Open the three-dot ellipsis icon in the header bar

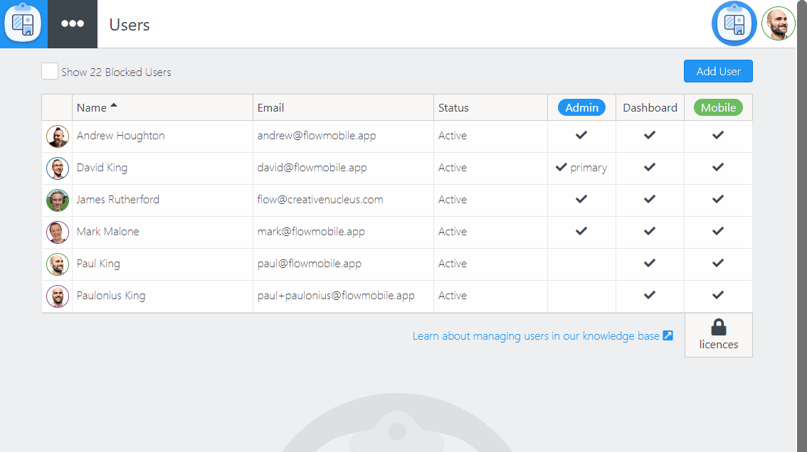tap(73, 23)
